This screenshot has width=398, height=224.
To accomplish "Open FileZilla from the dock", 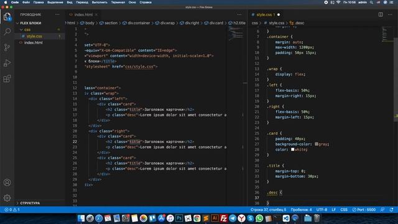I will click(x=224, y=218).
